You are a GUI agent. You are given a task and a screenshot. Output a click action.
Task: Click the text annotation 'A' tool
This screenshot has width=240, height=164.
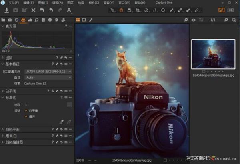70,10
